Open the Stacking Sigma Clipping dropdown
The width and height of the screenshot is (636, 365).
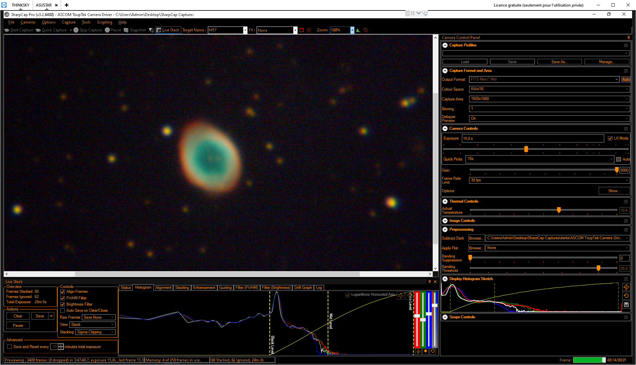(x=96, y=332)
